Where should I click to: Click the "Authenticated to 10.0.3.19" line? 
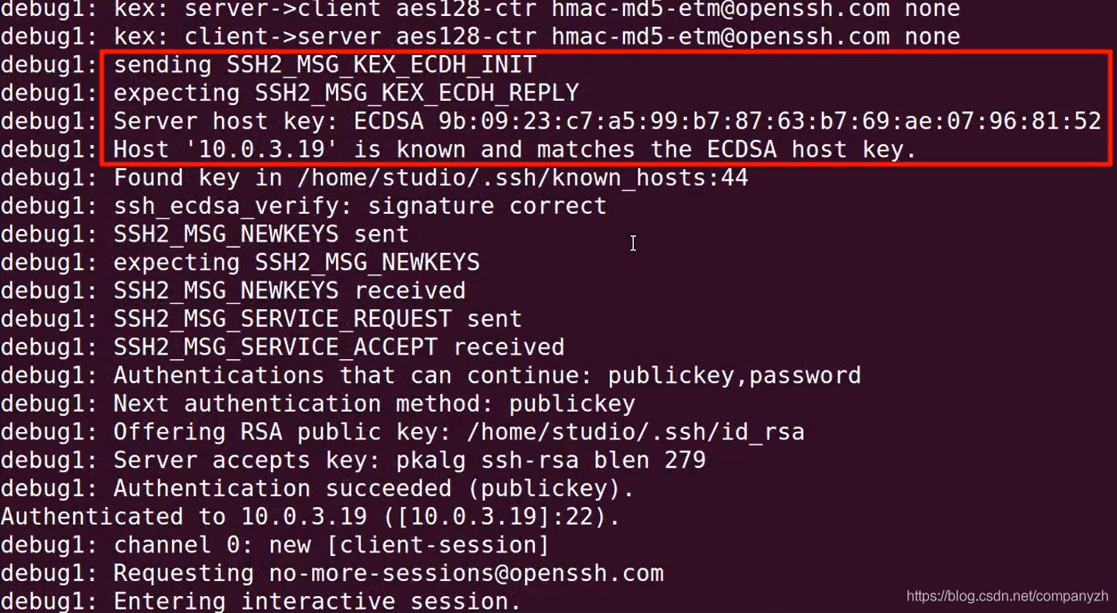coord(309,517)
